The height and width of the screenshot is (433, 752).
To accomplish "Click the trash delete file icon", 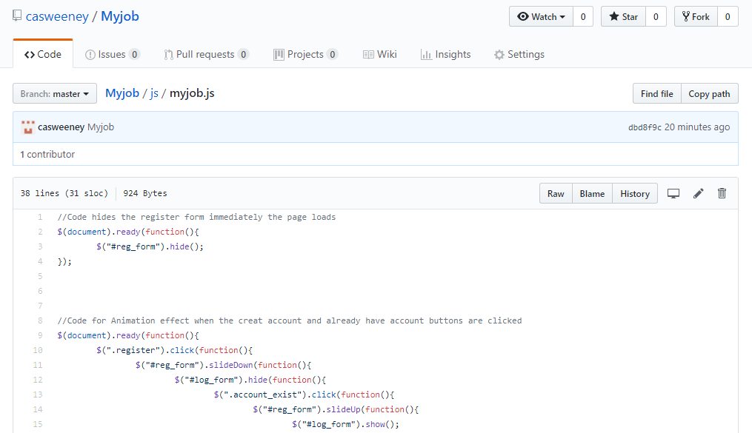I will (722, 194).
